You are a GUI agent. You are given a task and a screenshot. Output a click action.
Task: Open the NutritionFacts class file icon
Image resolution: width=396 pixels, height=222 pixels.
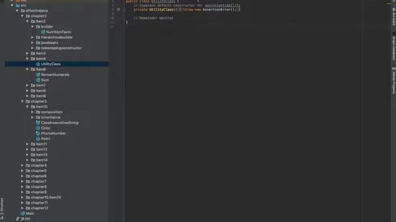tap(43, 32)
